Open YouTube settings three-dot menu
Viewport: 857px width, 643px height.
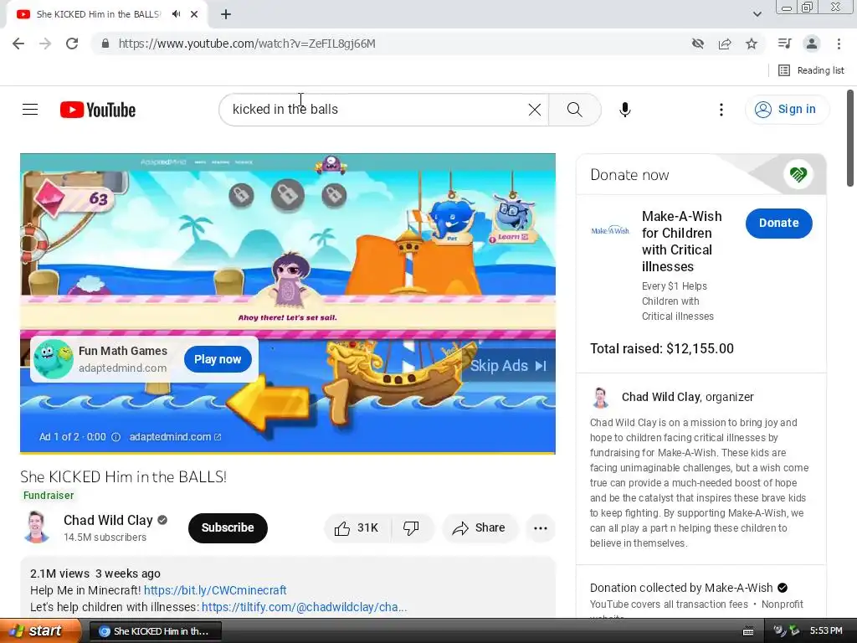click(x=721, y=110)
